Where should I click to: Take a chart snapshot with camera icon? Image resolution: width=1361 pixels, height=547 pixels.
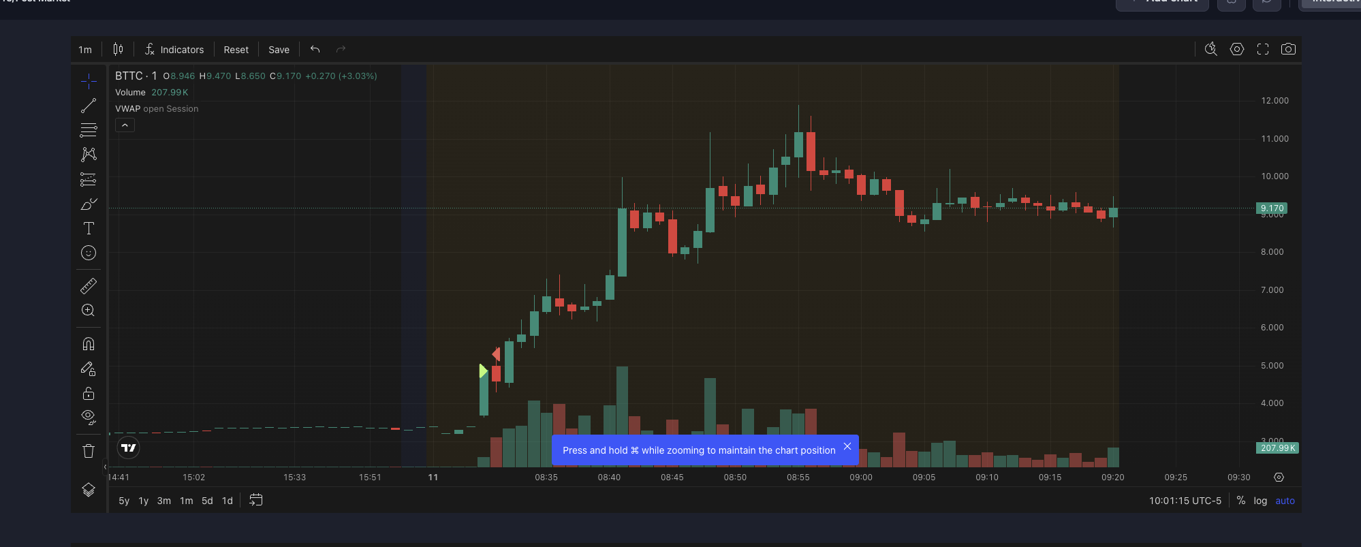coord(1288,49)
